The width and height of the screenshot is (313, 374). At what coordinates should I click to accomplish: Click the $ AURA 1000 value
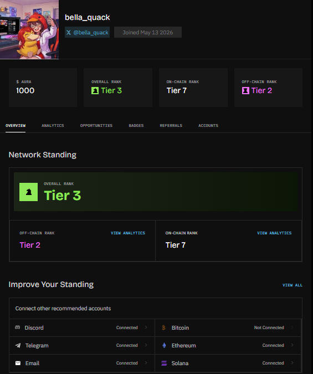[25, 91]
